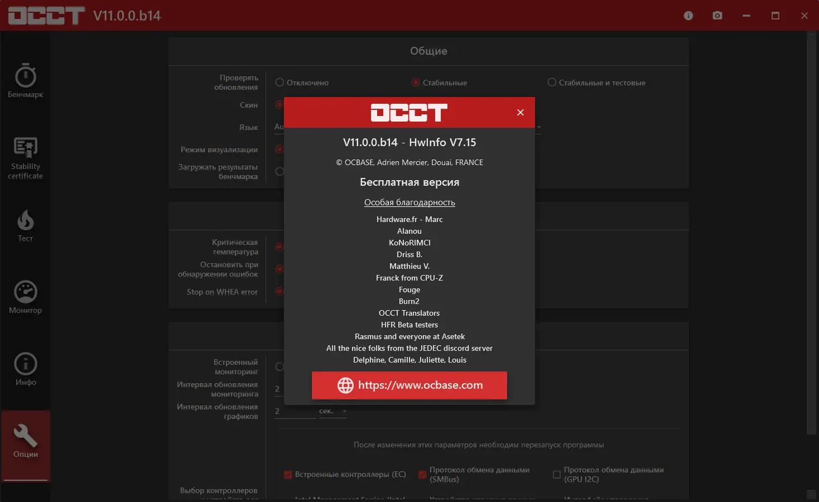Click the Franck from CPU-Z credit

tap(409, 278)
